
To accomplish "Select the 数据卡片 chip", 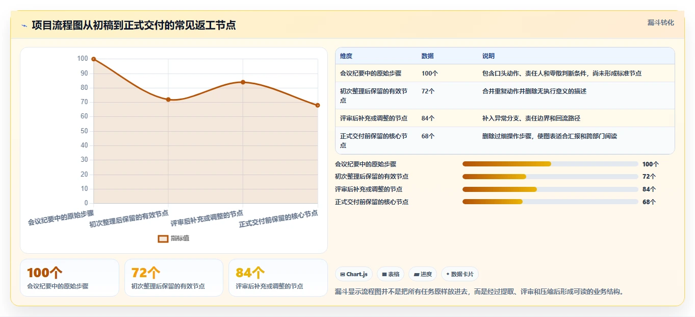I will (459, 274).
